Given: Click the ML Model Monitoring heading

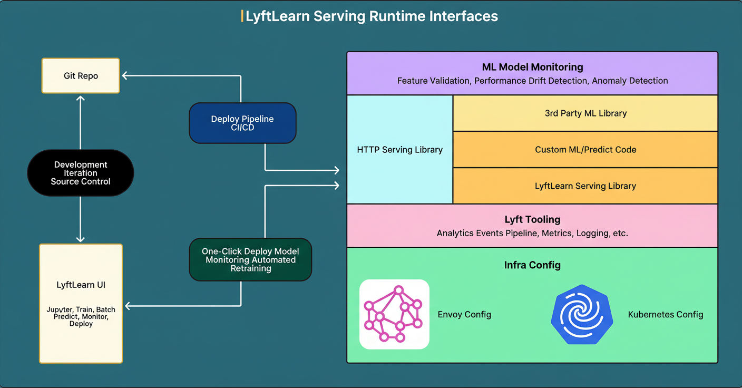Looking at the screenshot, I should point(532,67).
